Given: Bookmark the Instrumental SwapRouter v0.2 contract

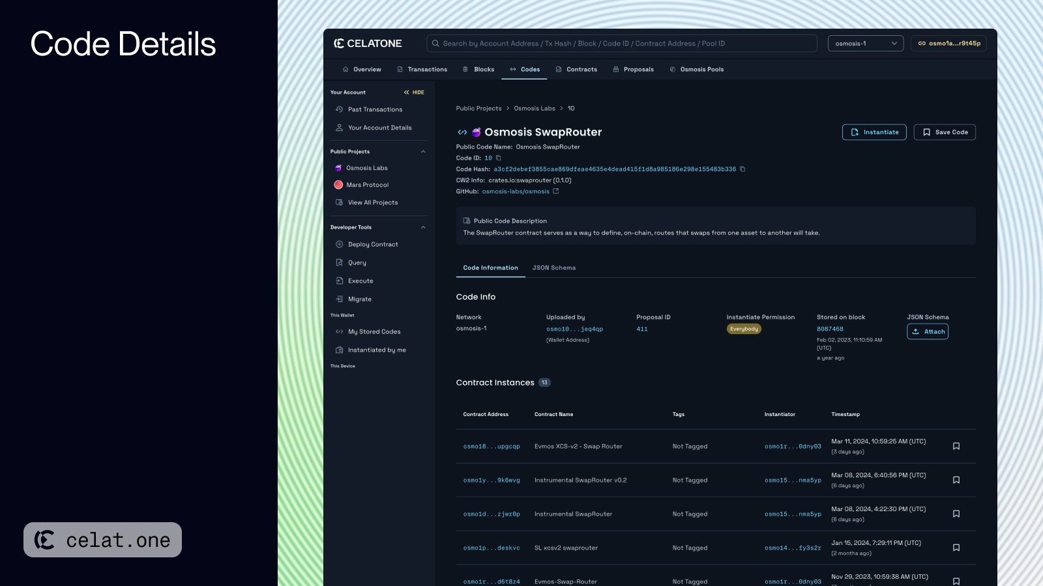Looking at the screenshot, I should [956, 481].
